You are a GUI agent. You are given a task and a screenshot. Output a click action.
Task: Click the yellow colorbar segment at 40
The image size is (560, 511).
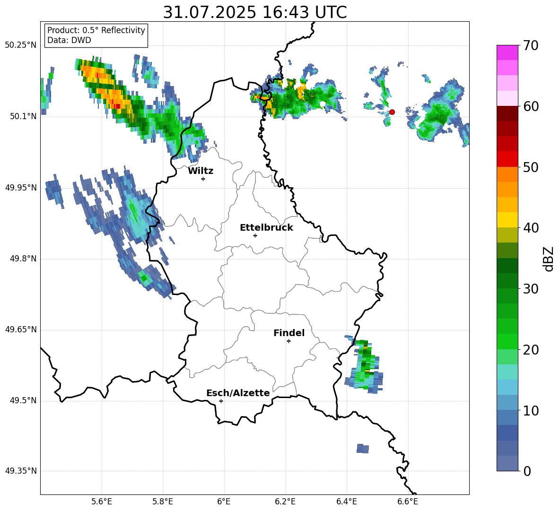507,220
